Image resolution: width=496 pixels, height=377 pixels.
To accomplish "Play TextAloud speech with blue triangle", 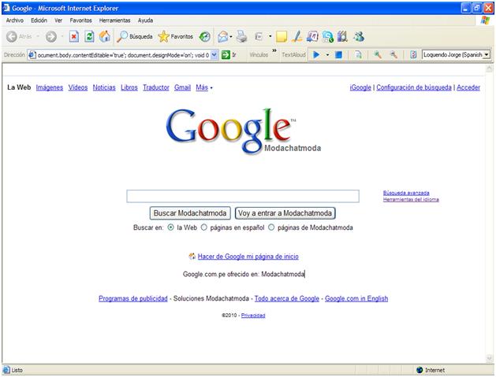I will point(316,55).
